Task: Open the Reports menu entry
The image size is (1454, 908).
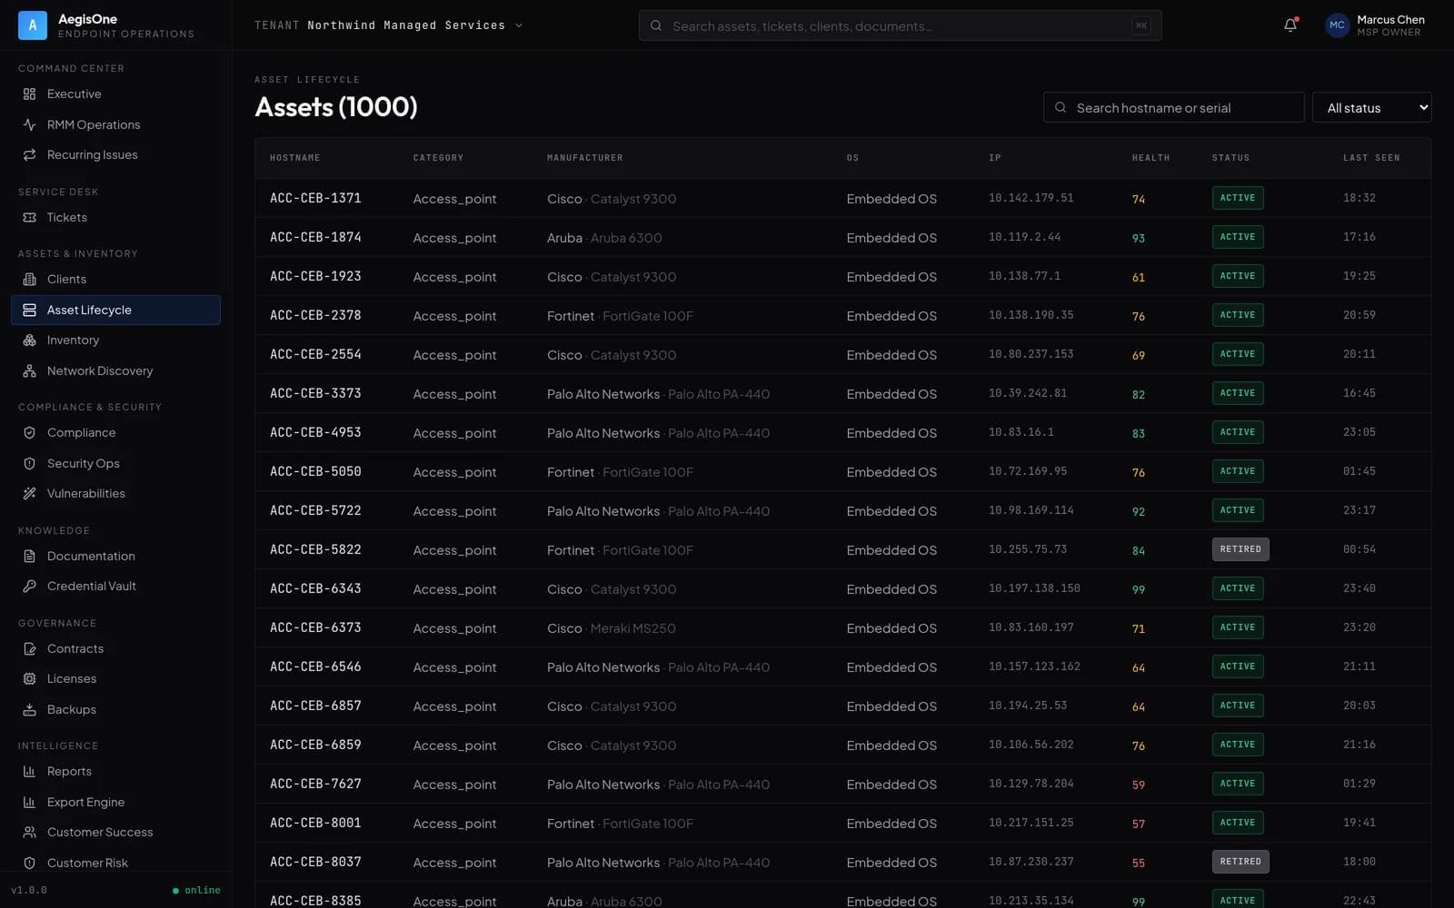Action: click(x=115, y=772)
